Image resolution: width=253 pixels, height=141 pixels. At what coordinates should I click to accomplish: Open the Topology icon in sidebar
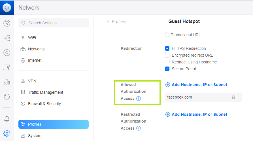(x=7, y=38)
